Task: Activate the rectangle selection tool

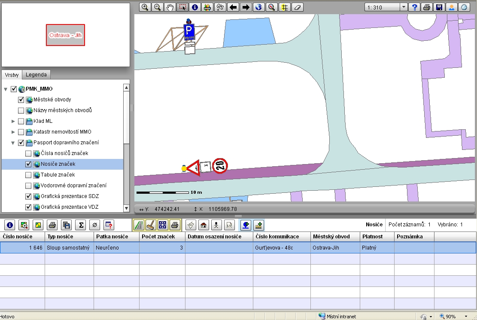Action: coord(182,7)
